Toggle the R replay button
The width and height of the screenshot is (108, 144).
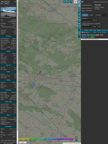[x=79, y=34]
